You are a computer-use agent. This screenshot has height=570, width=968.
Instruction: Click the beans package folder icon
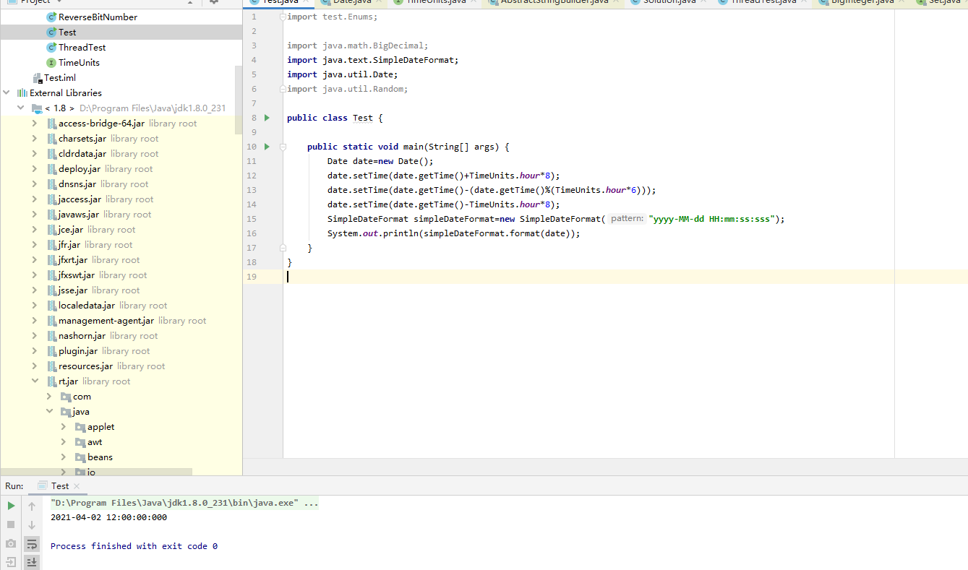tap(81, 457)
